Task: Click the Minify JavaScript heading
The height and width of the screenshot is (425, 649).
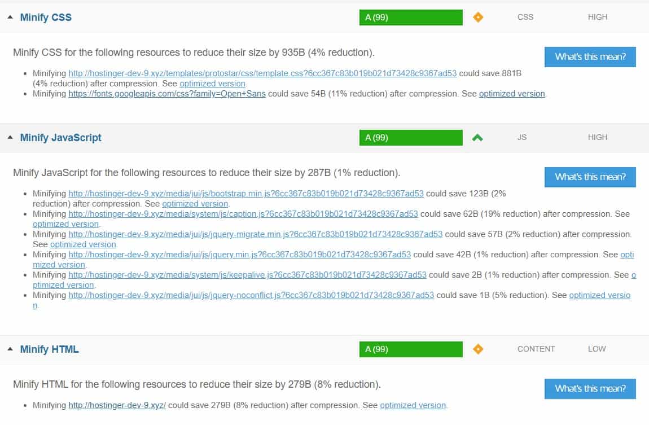Action: click(60, 137)
